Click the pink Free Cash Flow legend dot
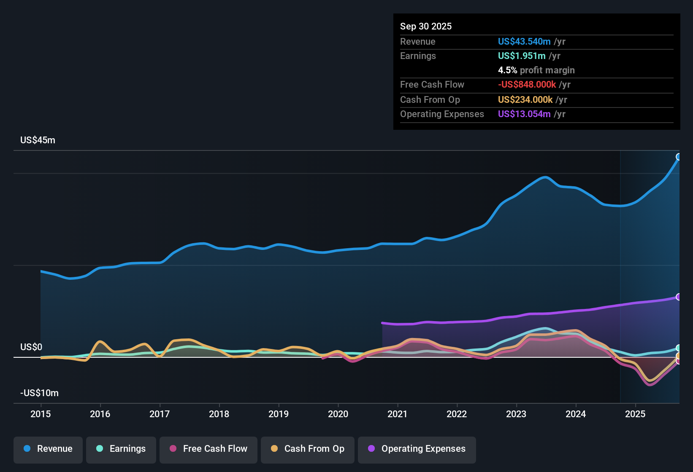The image size is (693, 472). point(173,449)
